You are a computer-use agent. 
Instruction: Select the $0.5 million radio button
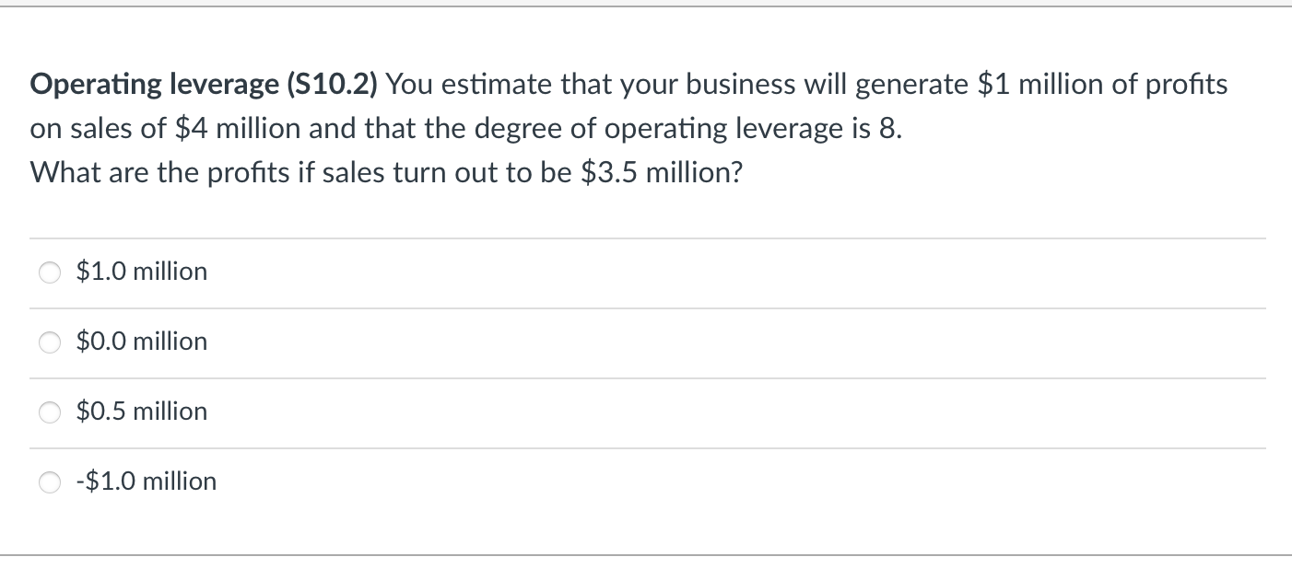50,412
